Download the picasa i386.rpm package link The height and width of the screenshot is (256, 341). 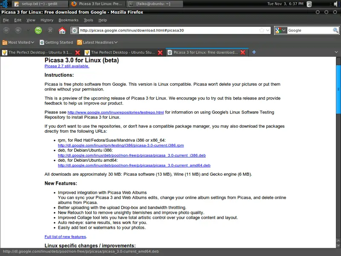(121, 145)
